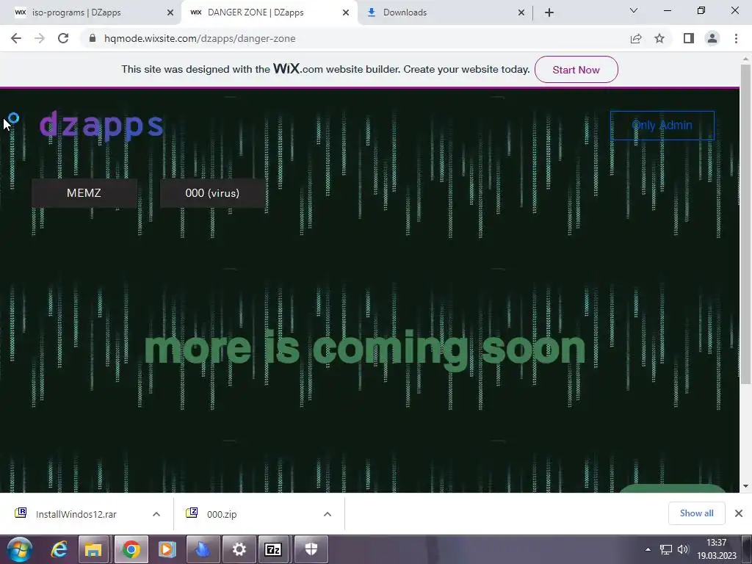Open the blue flame taskbar app
752x564 pixels.
click(203, 549)
